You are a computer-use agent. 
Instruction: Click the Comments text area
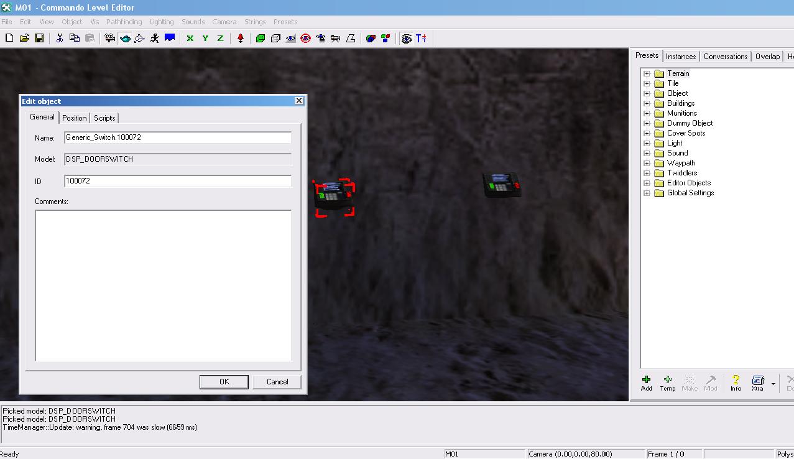pyautogui.click(x=163, y=285)
